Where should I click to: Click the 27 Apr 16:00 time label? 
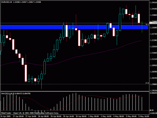click(x=31, y=116)
